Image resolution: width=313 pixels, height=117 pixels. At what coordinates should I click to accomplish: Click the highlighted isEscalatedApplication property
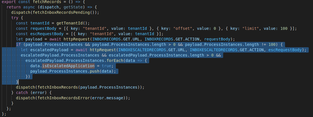click(x=68, y=66)
